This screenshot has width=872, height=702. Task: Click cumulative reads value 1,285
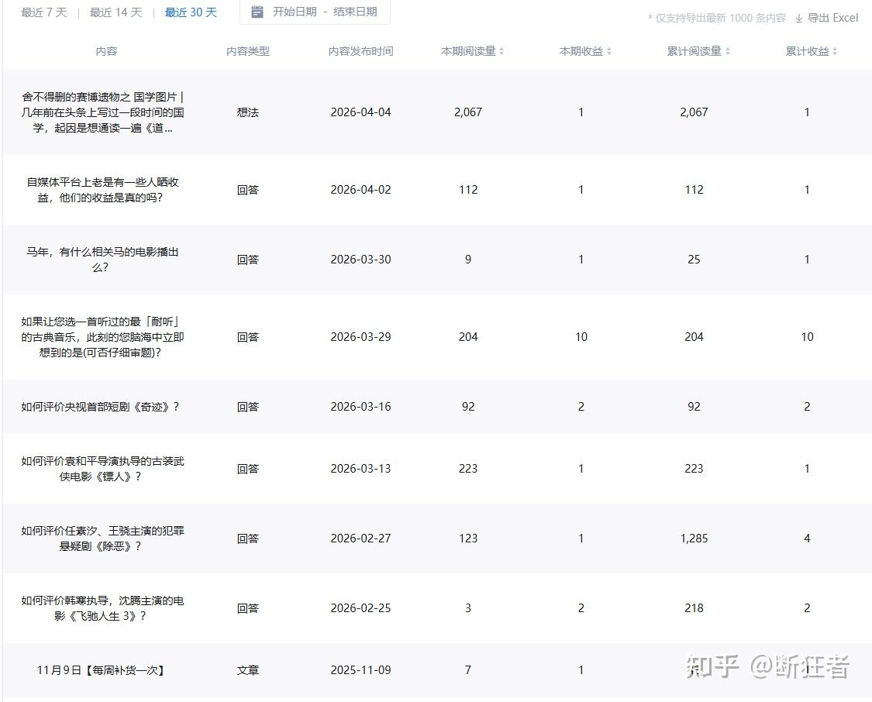[694, 539]
